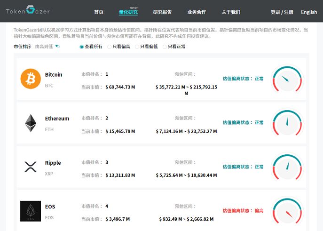This screenshot has width=323, height=231.
Task: Go to 研究报告 page
Action: pyautogui.click(x=162, y=12)
